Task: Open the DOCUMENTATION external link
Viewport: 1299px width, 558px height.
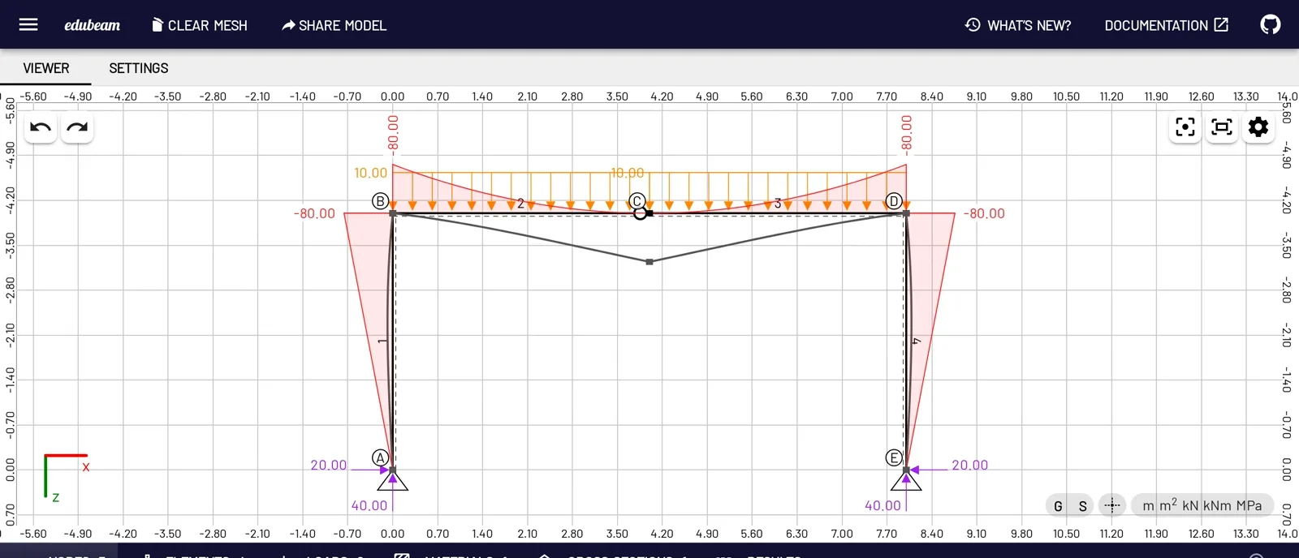Action: pos(1166,25)
